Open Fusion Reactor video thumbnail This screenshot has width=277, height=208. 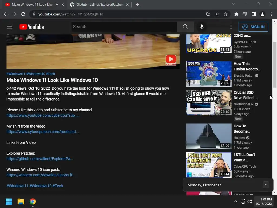pyautogui.click(x=209, y=74)
